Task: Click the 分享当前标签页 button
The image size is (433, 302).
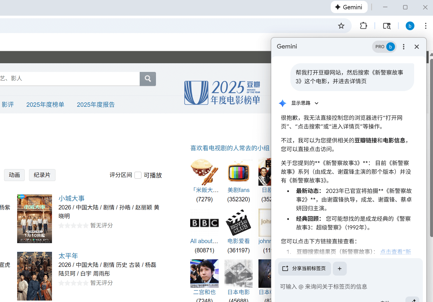Action: 304,269
